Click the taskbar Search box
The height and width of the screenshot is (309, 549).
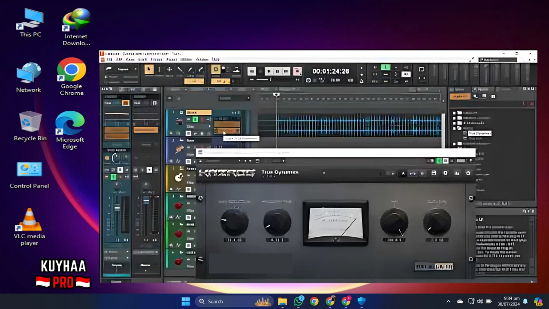235,301
